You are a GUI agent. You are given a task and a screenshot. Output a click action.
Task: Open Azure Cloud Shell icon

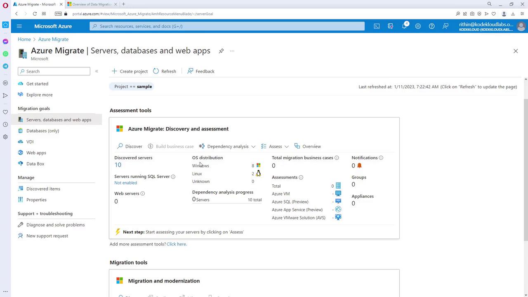tap(377, 26)
